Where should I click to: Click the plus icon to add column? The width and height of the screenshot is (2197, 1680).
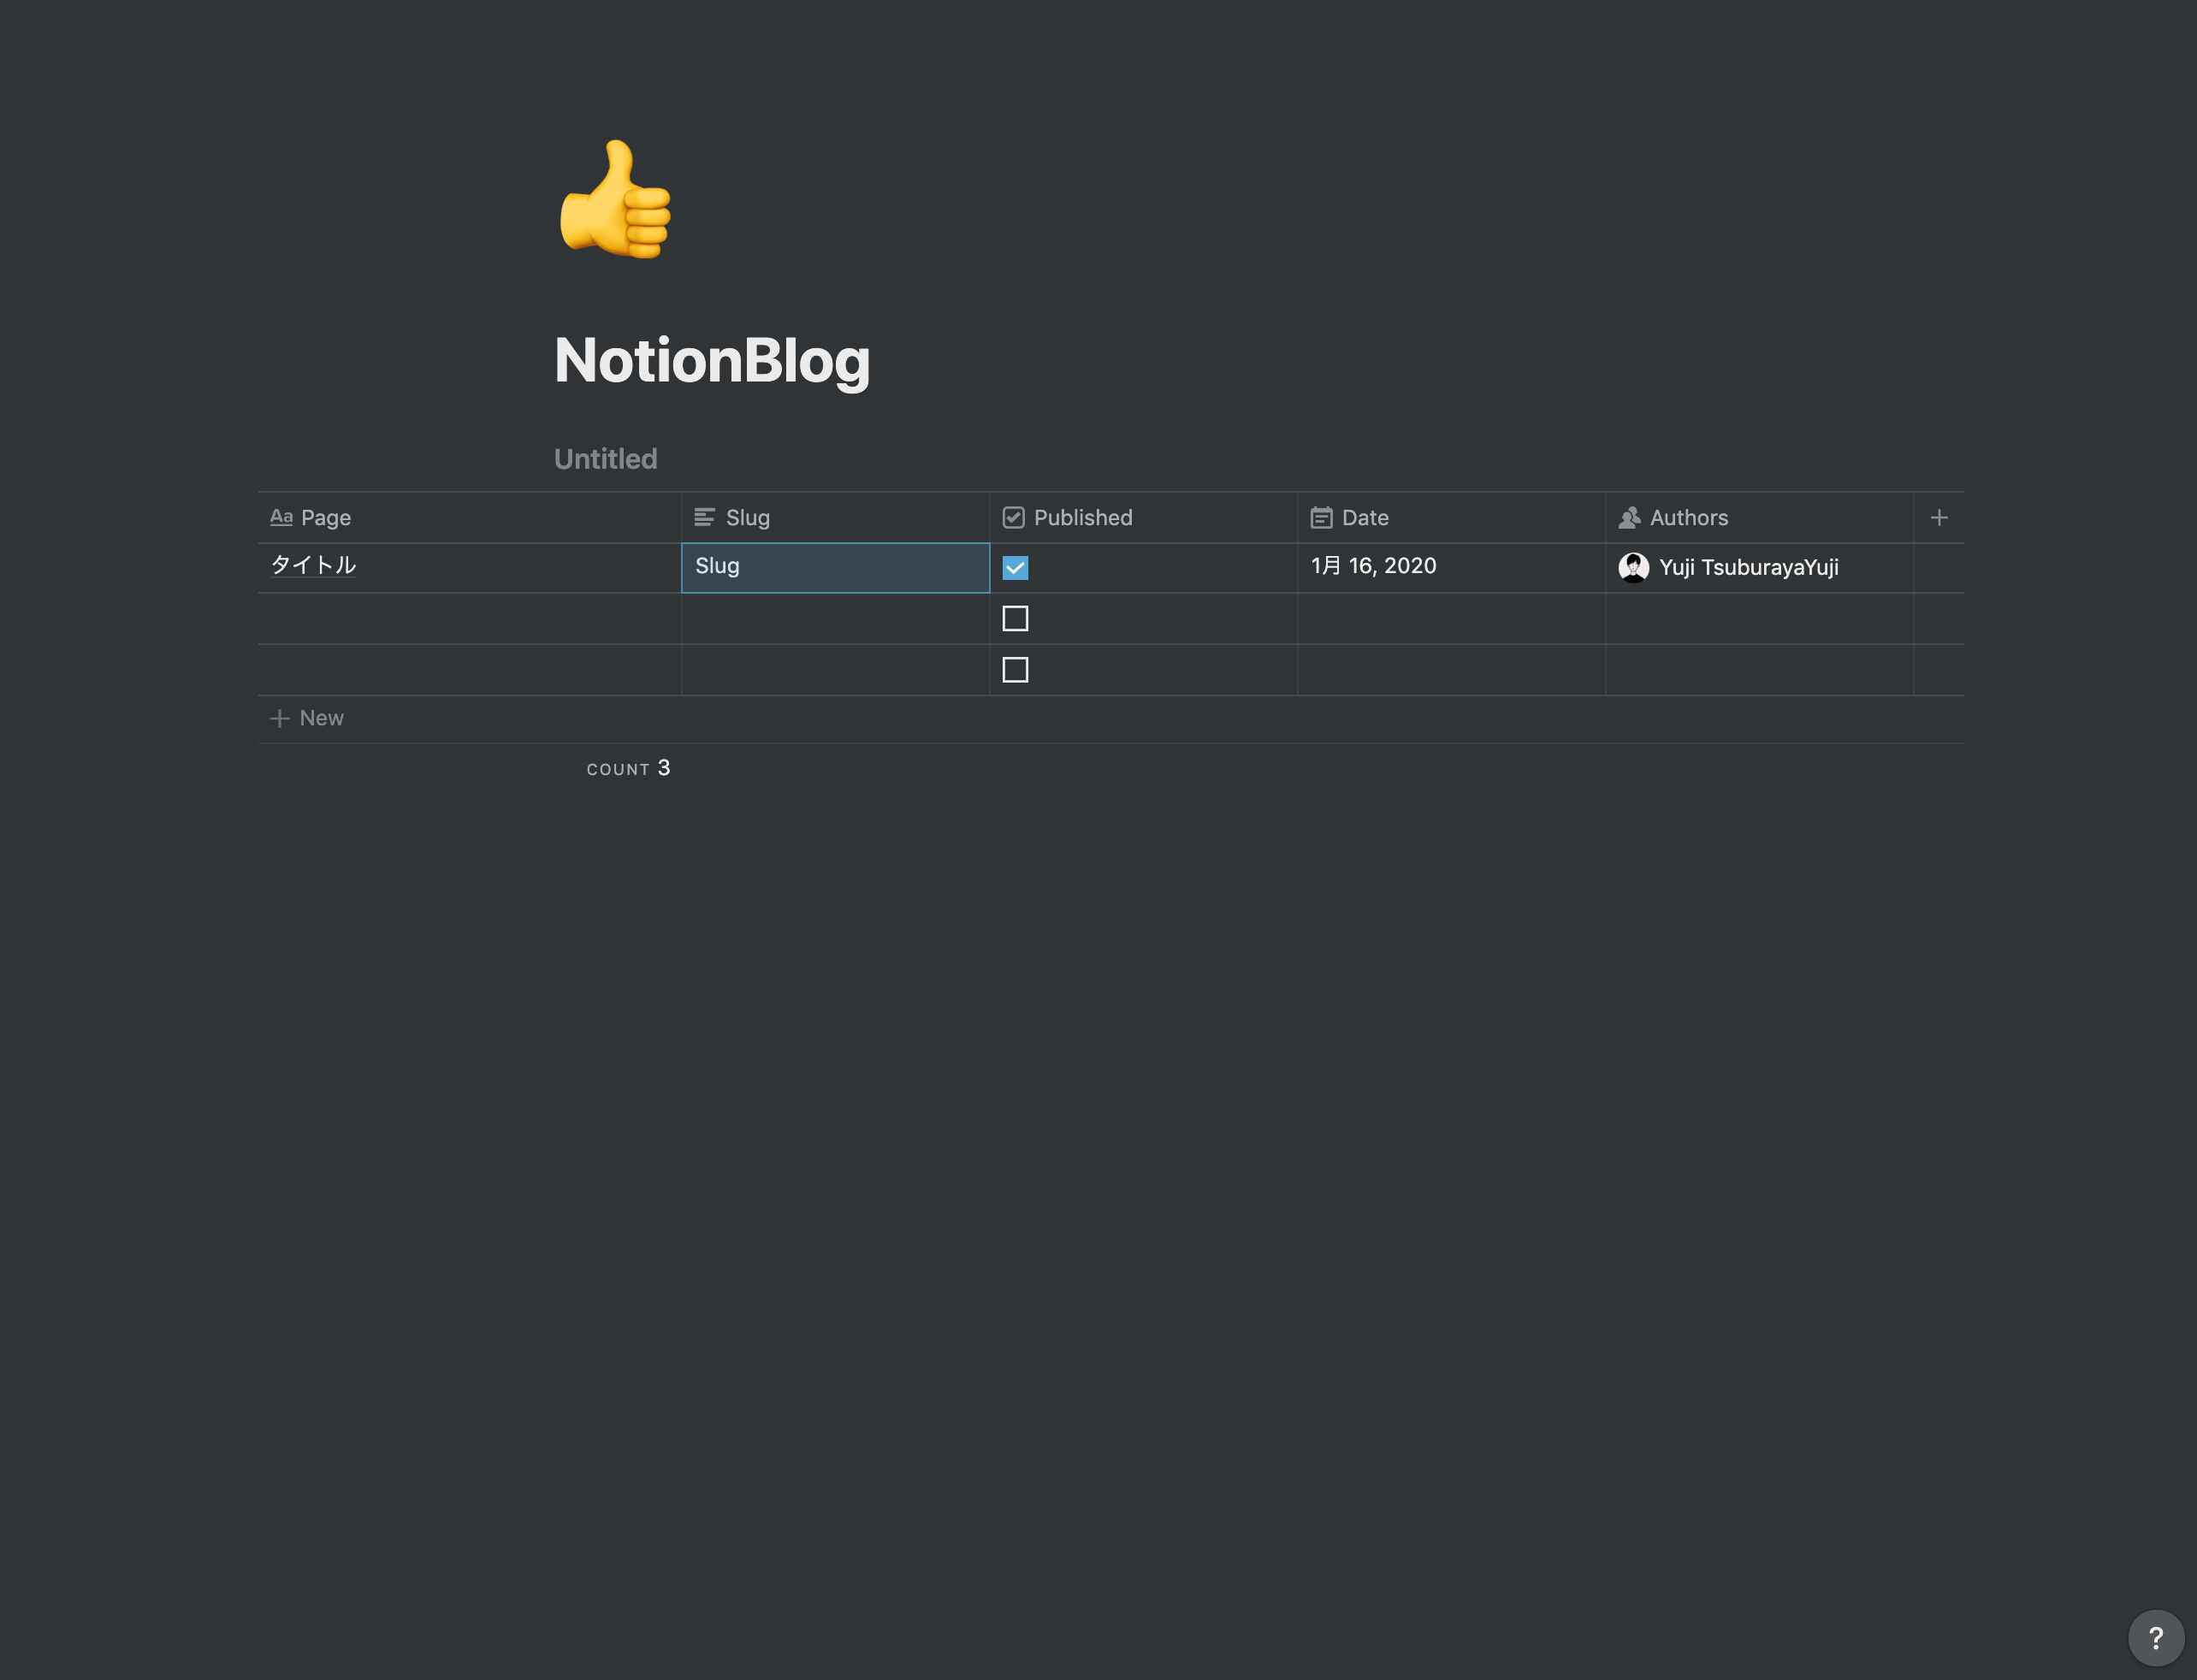[x=1939, y=518]
